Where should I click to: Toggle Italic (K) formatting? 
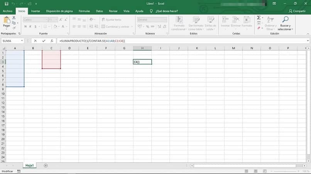pyautogui.click(x=30, y=26)
